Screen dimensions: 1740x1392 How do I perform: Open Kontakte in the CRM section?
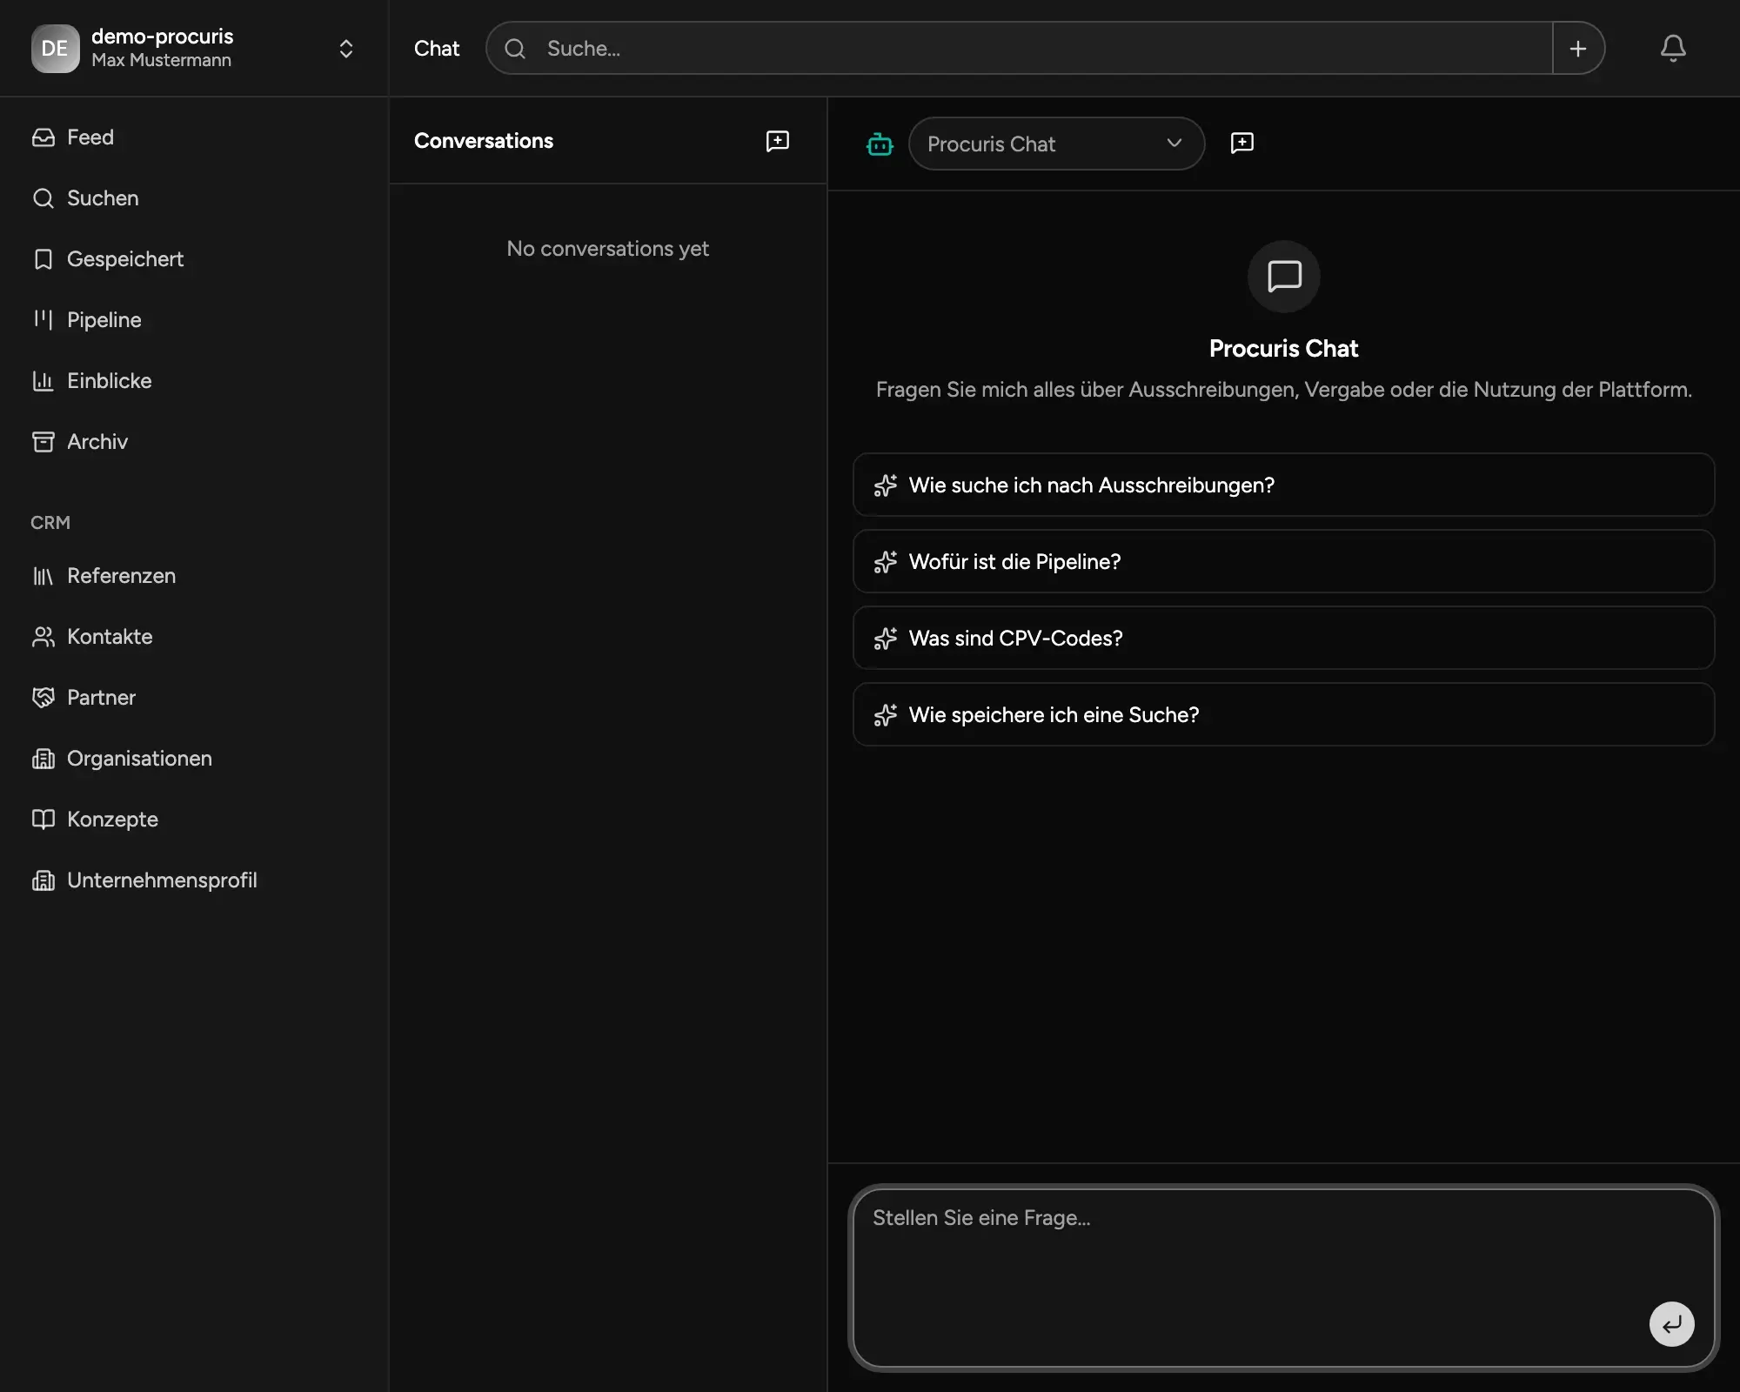click(x=193, y=637)
